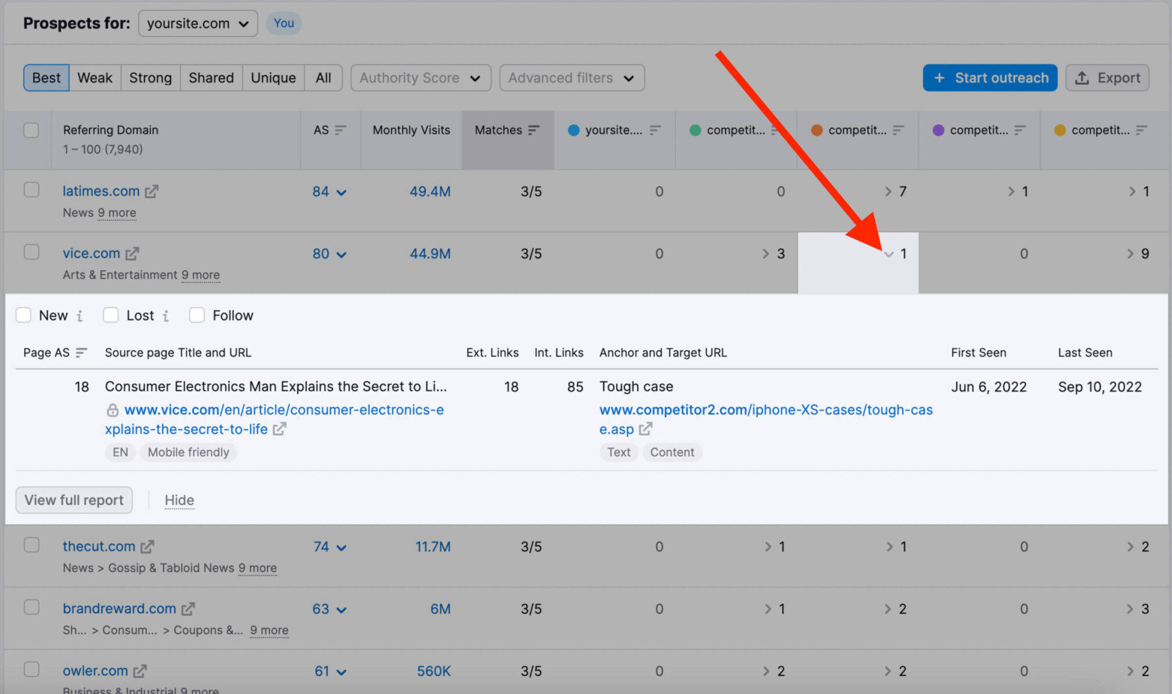
Task: Open the latimes.com domain link
Action: [x=101, y=191]
